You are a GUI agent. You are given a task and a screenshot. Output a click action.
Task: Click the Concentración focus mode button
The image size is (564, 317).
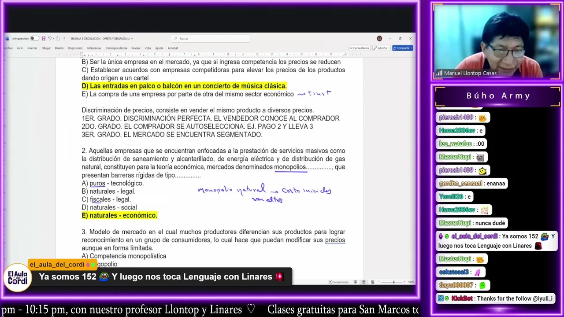point(338,282)
